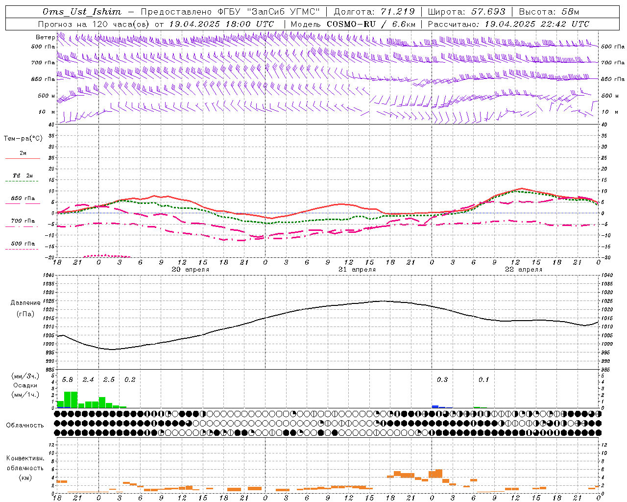Click the '700 гПа' temperature legend entry
The height and width of the screenshot is (502, 627).
click(23, 221)
